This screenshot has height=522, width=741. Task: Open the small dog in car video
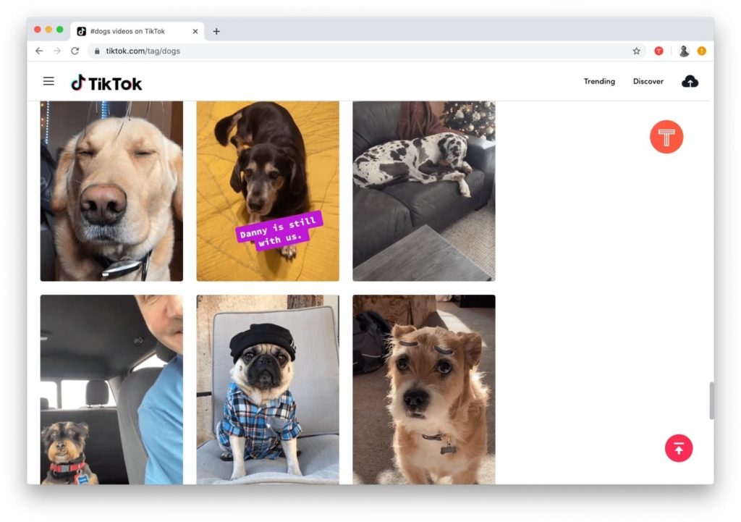pyautogui.click(x=111, y=390)
